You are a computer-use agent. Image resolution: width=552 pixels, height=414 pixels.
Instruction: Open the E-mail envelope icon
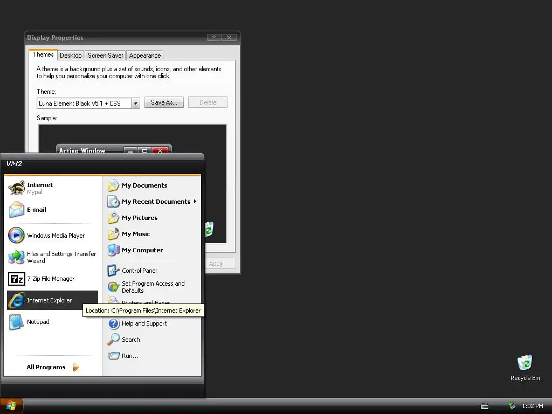[x=16, y=210]
